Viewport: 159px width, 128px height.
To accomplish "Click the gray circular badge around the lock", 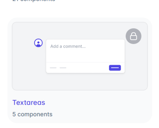I will 134,36.
